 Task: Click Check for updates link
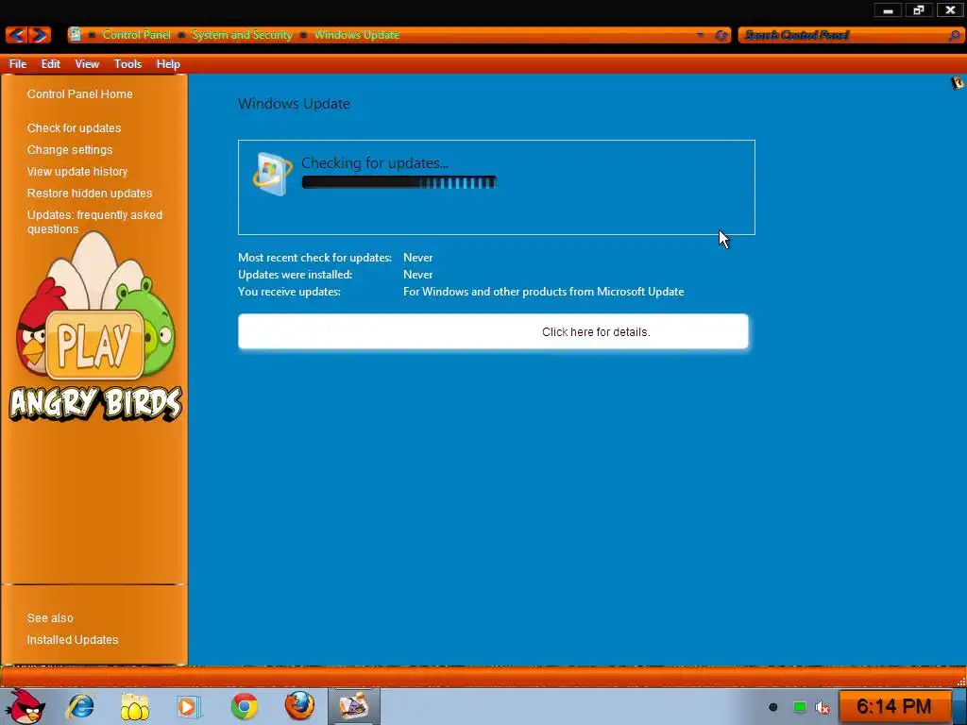[x=74, y=127]
